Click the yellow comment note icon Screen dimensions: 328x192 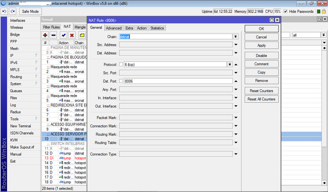coord(82,35)
